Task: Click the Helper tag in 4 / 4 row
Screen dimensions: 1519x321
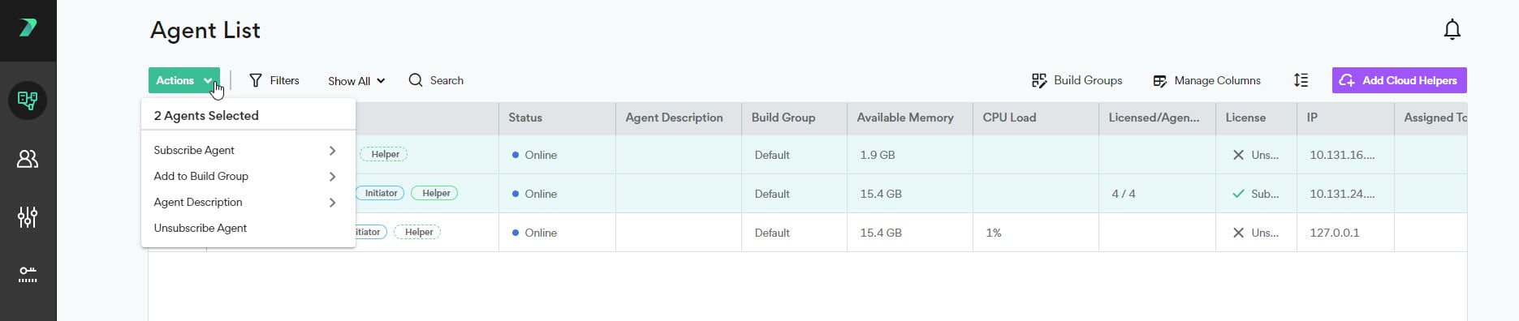Action: point(435,193)
